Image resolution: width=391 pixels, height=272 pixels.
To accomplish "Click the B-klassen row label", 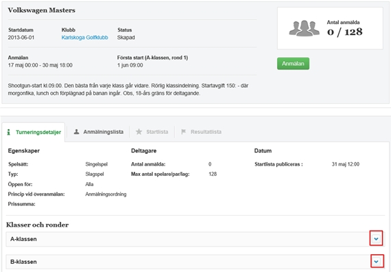I will (24, 262).
